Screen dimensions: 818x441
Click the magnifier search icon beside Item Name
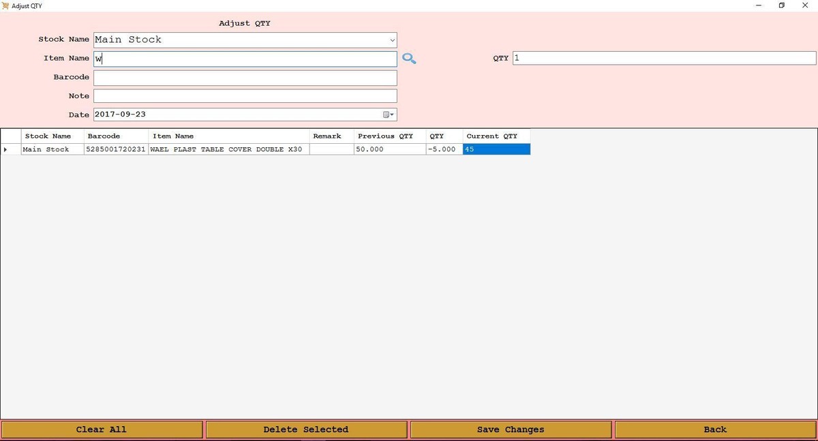point(409,59)
